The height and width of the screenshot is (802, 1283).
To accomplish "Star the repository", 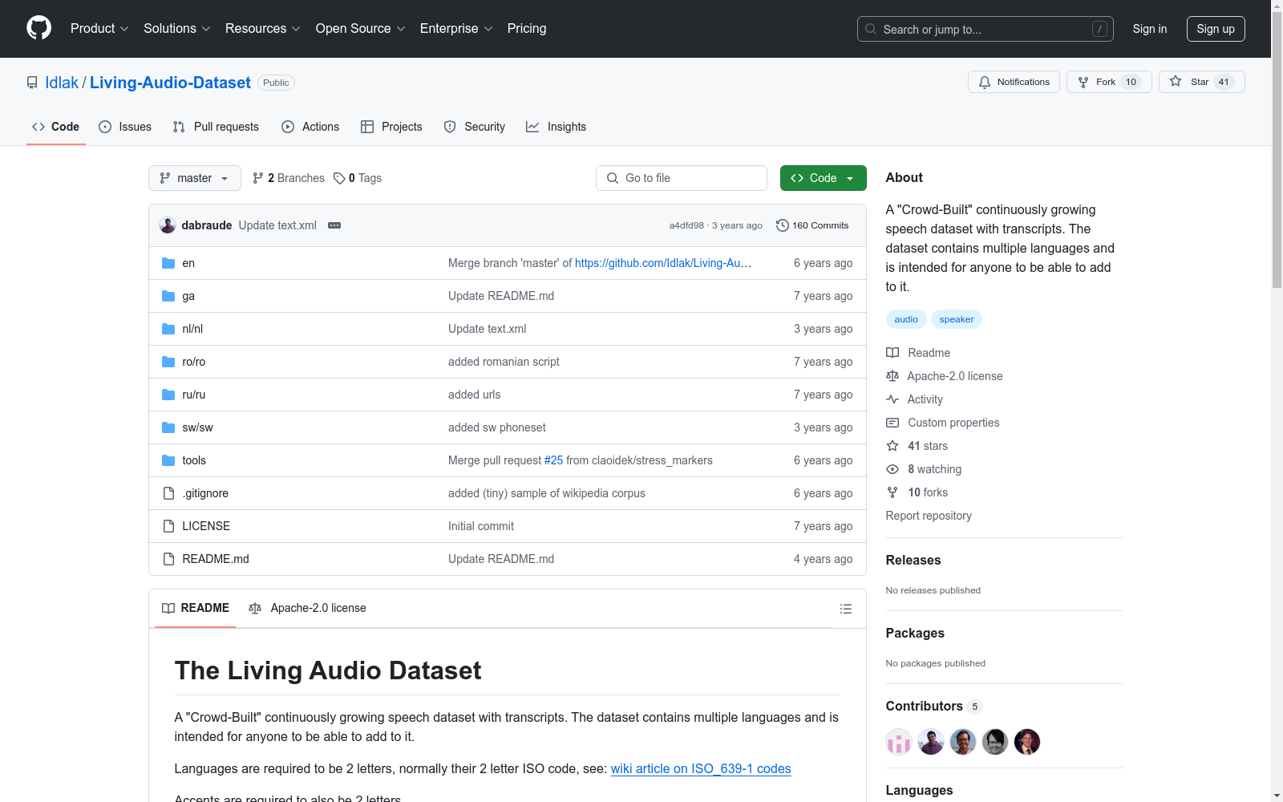I will coord(1201,82).
